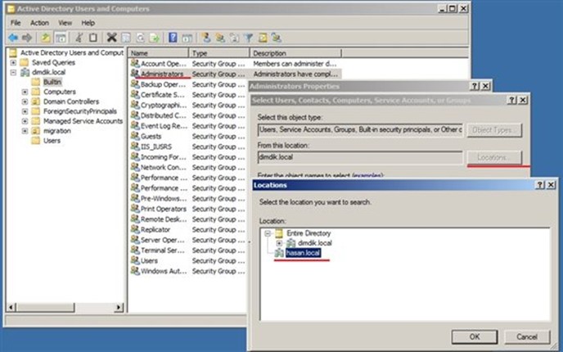Sort list by Name column header
The image size is (563, 352).
pos(159,53)
